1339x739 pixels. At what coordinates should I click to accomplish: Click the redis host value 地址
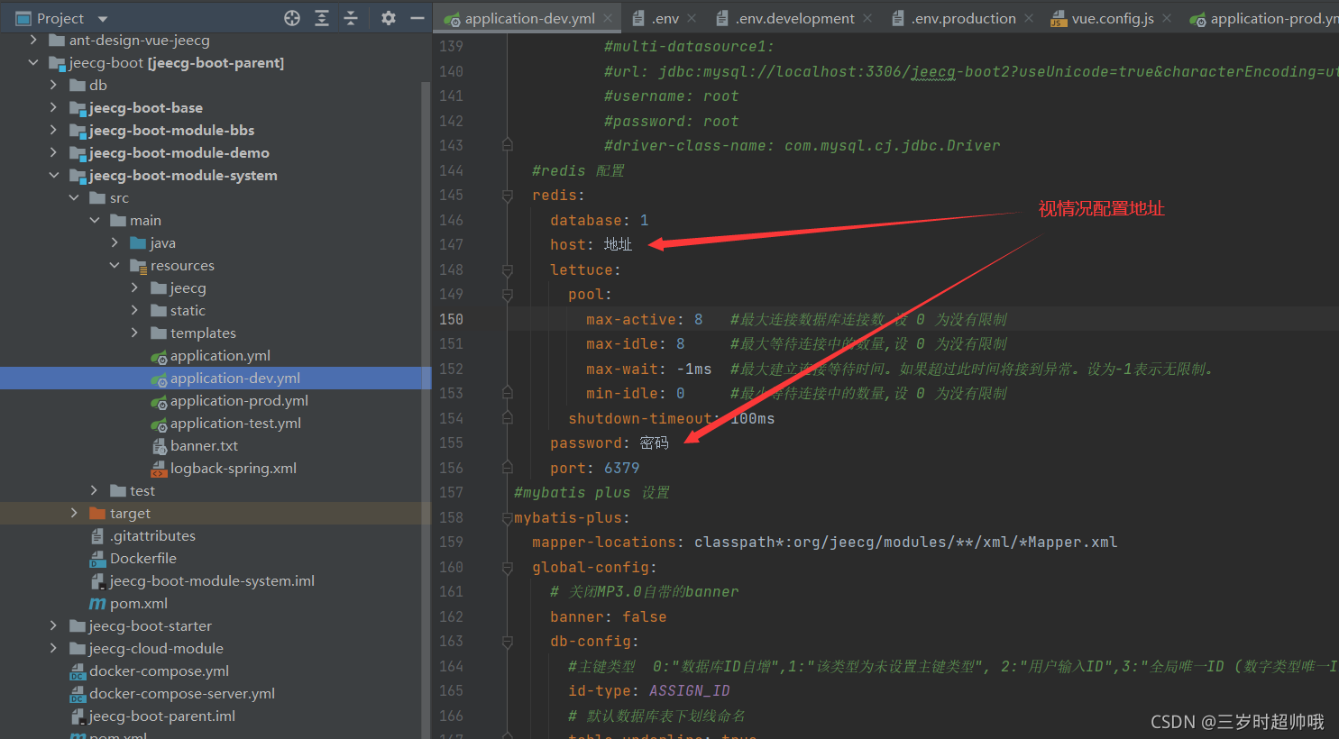(618, 244)
